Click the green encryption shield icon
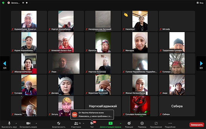206x129 pixels. coord(3,3)
